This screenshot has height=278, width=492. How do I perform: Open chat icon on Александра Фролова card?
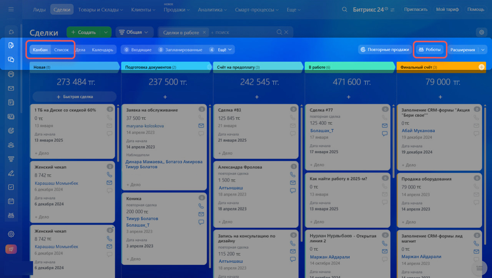click(293, 190)
